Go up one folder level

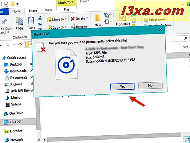pos(20,45)
